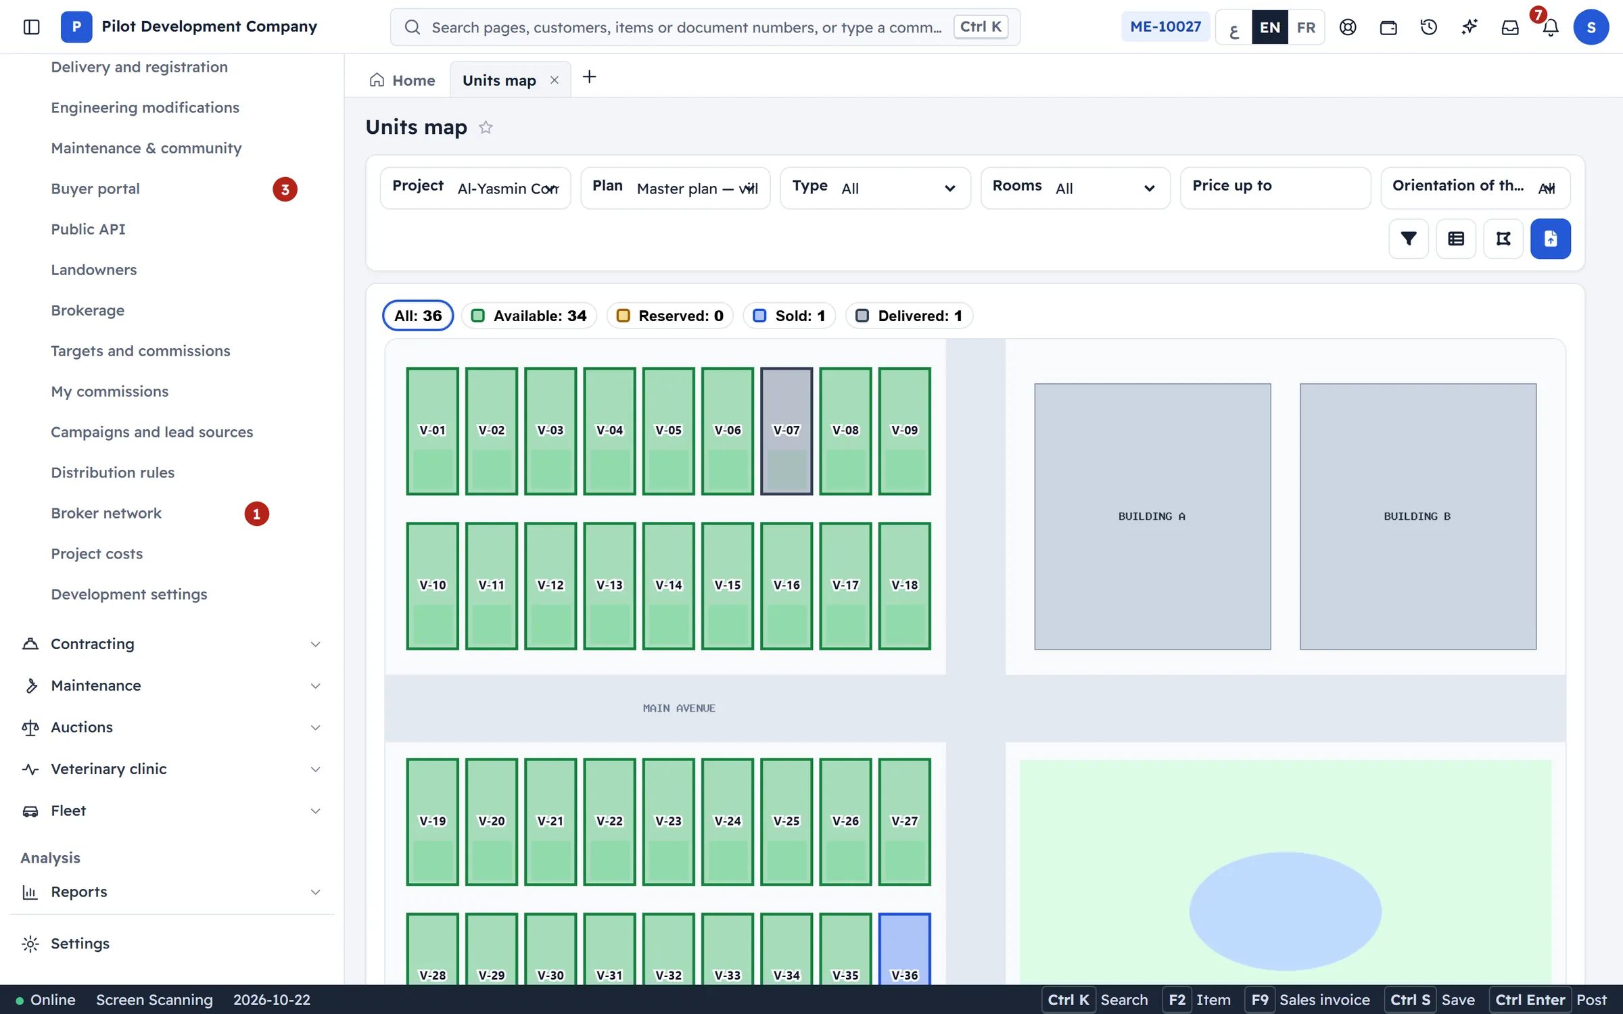Click the Pilot Development Company logo
The image size is (1623, 1014).
pos(76,27)
